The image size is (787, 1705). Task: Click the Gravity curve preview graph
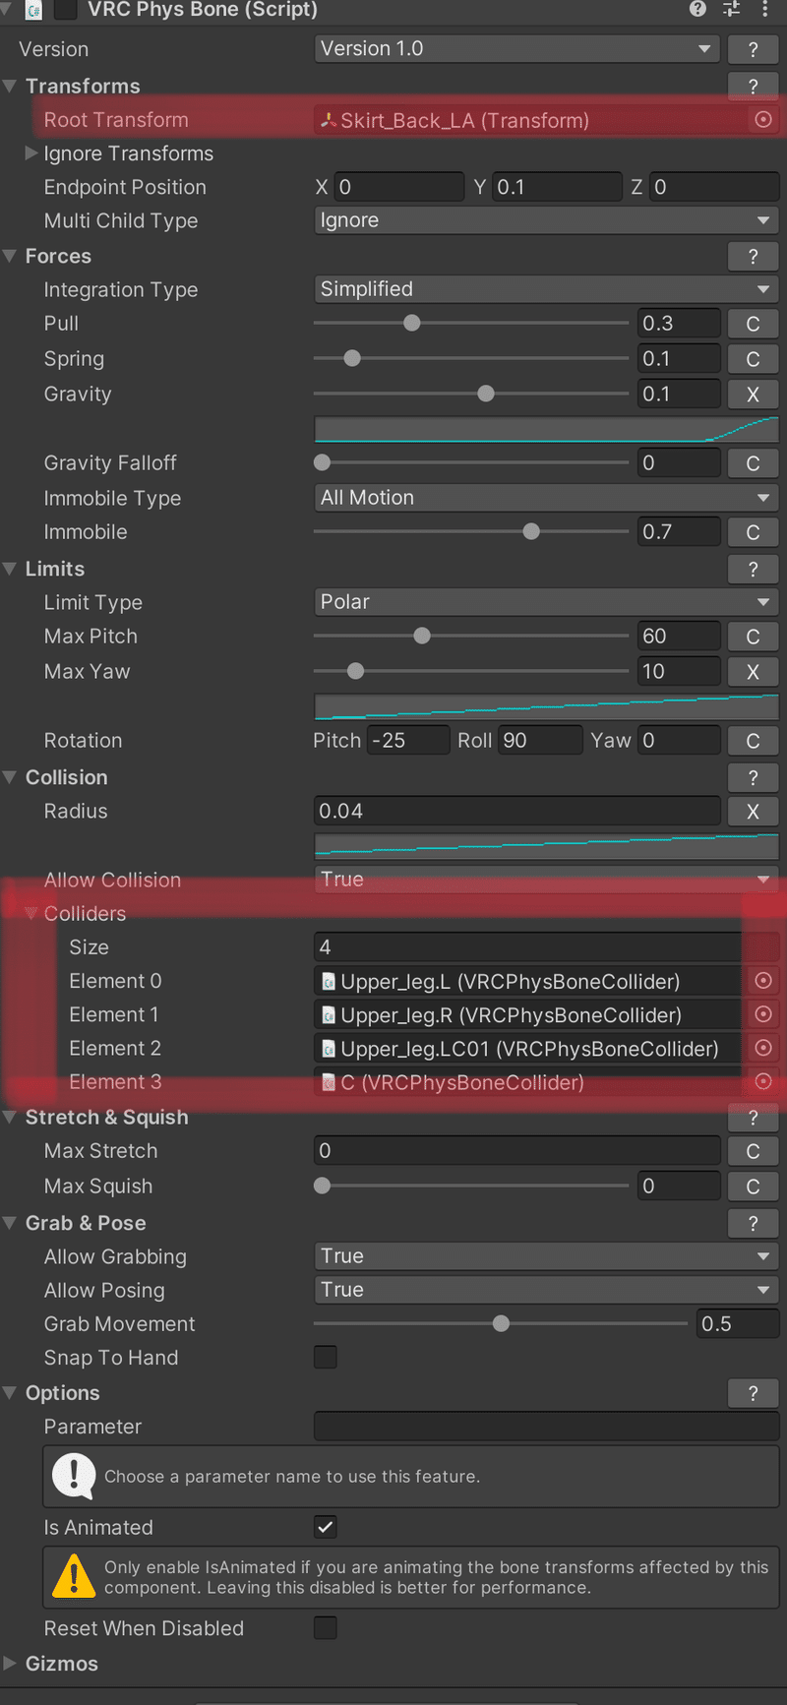coord(546,430)
